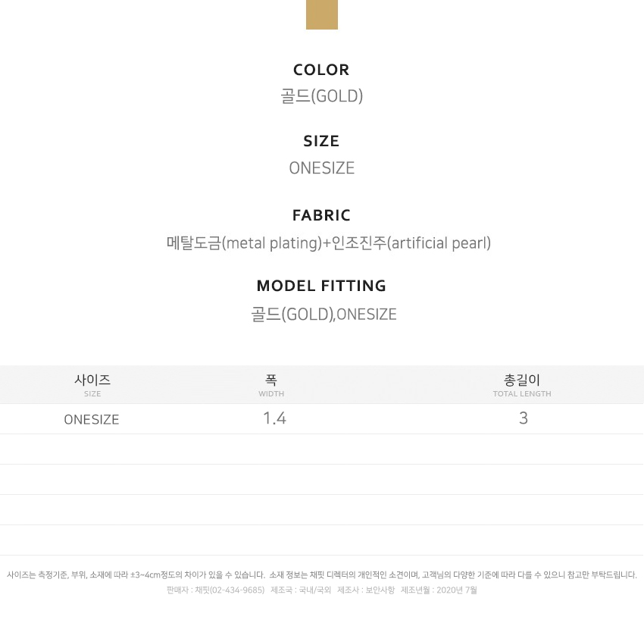
Task: Click the 제조국 국내/국외 text
Action: [301, 590]
